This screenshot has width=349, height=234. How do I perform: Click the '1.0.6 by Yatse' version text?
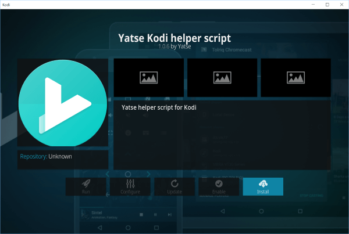(x=175, y=46)
